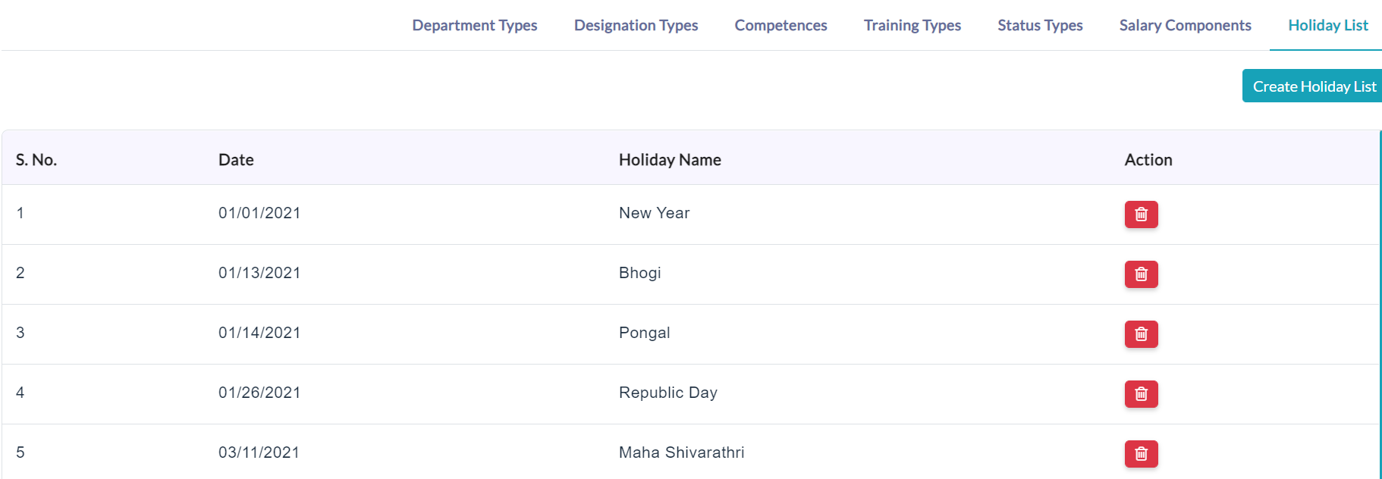The height and width of the screenshot is (479, 1382).
Task: Open the Department Types tab
Action: coord(475,25)
